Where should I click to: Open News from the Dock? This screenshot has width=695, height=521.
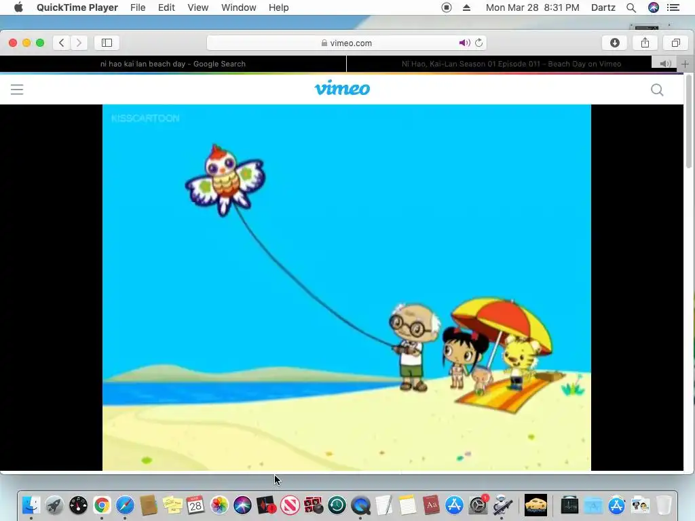click(290, 505)
